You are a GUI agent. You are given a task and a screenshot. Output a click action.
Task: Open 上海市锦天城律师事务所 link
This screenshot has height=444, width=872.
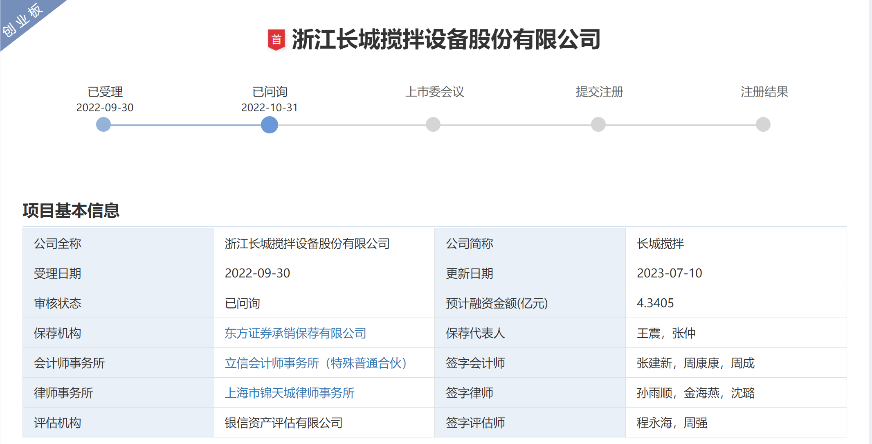tap(290, 393)
